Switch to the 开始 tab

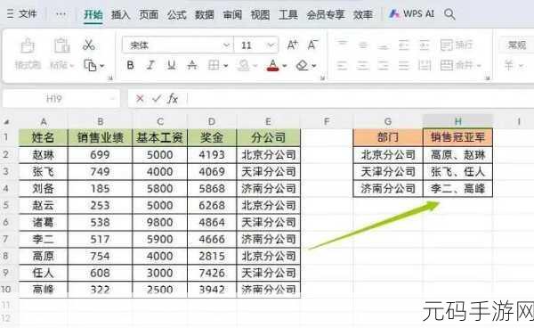click(93, 14)
